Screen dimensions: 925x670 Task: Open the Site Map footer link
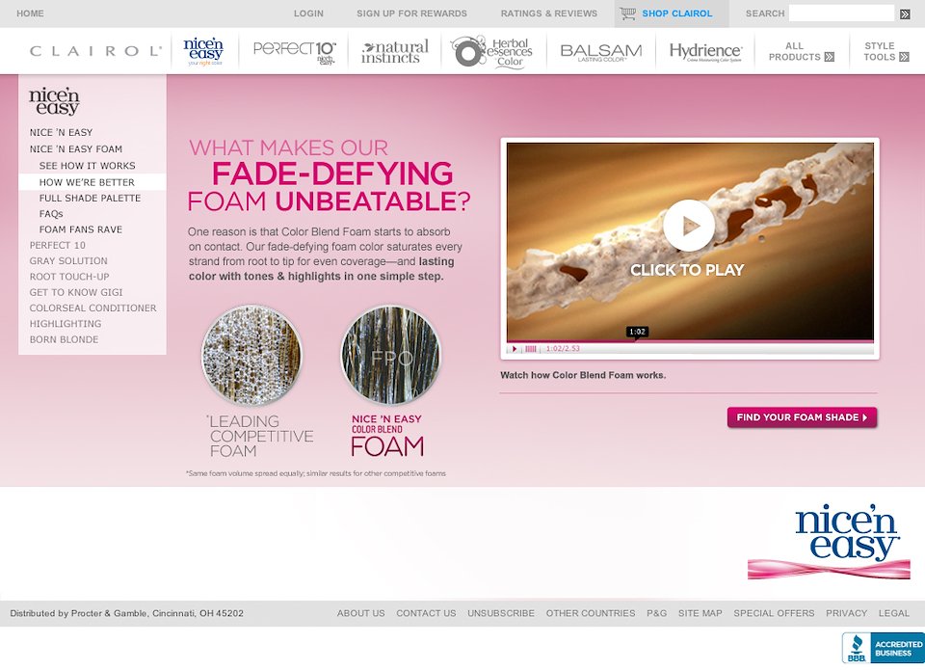(x=700, y=613)
